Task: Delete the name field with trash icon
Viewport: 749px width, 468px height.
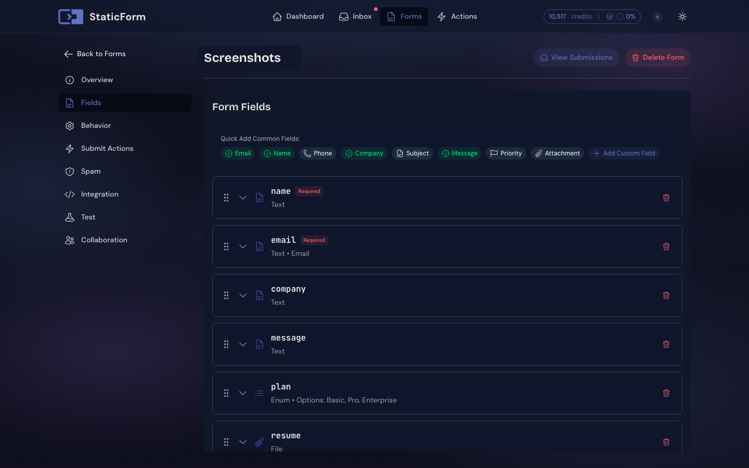Action: 666,198
